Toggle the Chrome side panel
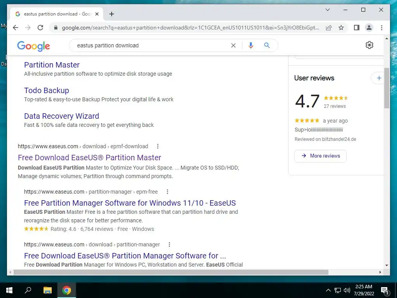The height and width of the screenshot is (298, 397). tap(357, 28)
